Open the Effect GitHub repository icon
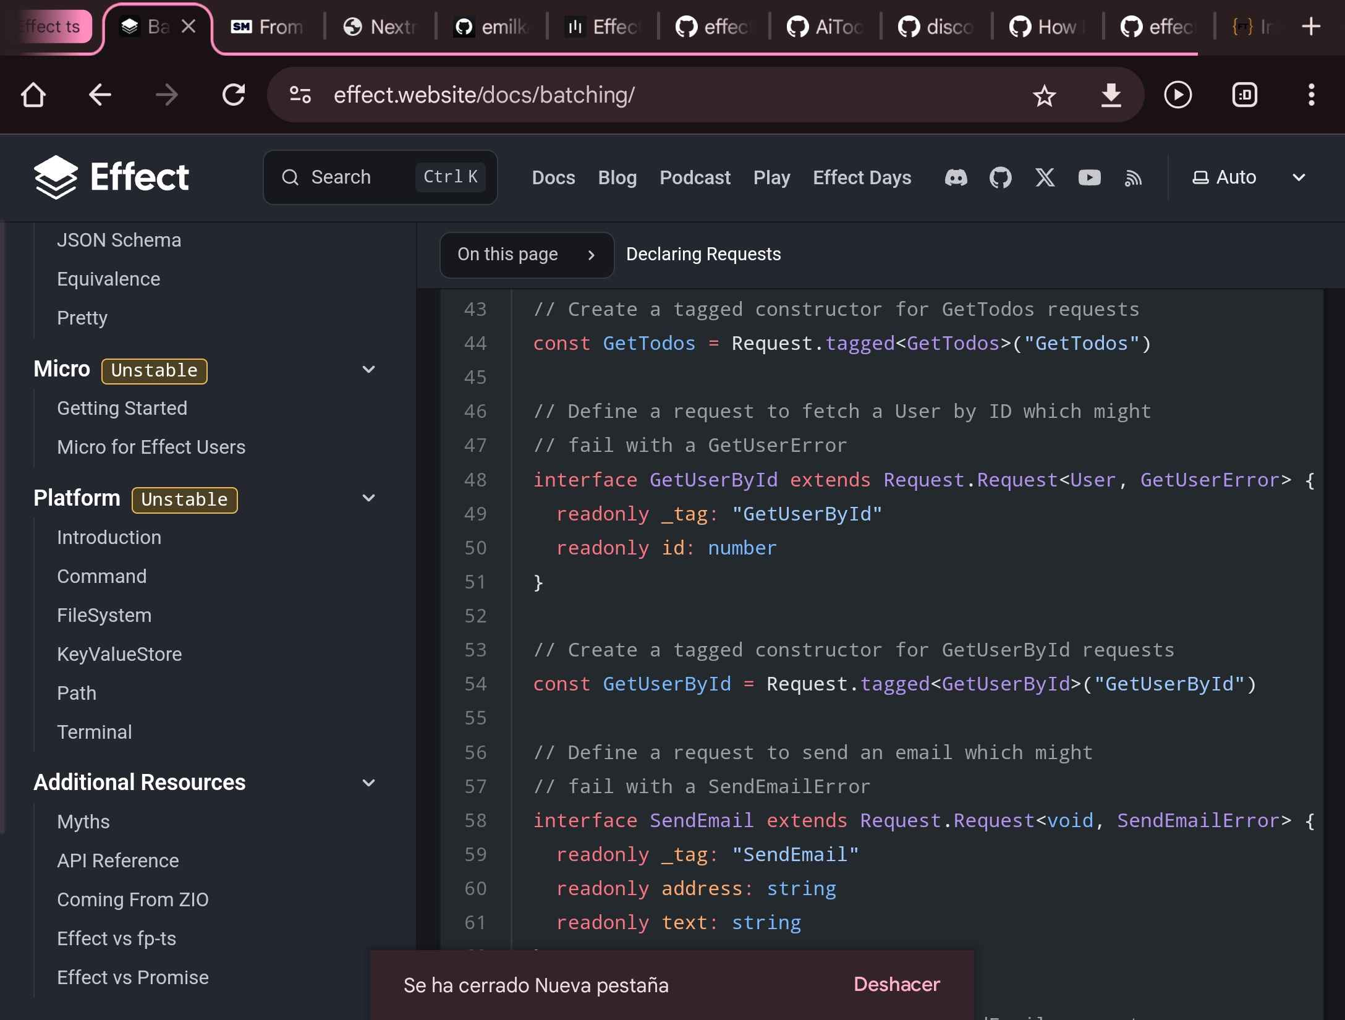This screenshot has height=1020, width=1345. (x=1000, y=177)
